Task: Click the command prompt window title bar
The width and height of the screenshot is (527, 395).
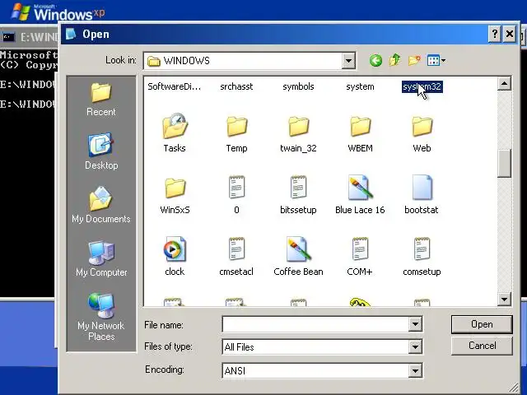Action: coord(30,36)
